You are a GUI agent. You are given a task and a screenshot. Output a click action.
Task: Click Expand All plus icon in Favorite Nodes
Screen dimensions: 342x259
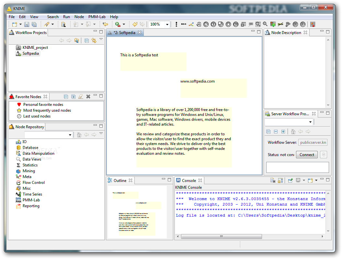coord(74,97)
